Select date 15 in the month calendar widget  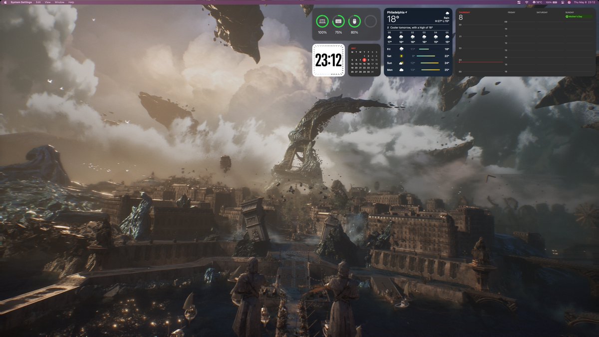click(364, 64)
